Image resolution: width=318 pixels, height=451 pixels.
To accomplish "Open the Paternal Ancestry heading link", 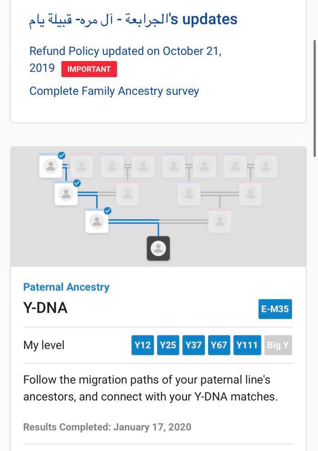I will 66,287.
